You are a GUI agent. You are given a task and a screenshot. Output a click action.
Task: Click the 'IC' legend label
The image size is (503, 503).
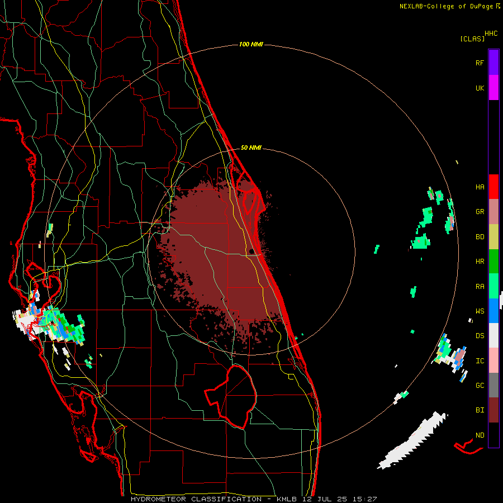pos(480,361)
